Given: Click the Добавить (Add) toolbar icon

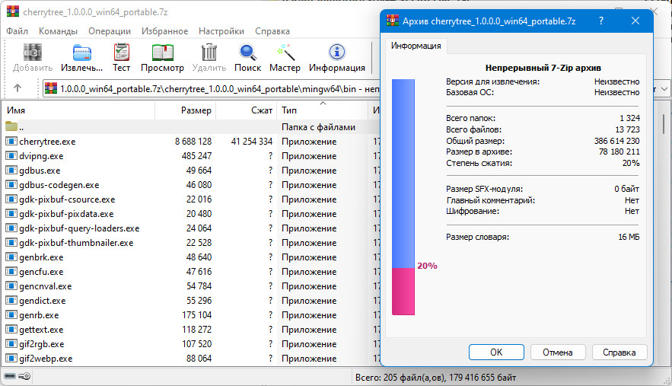Looking at the screenshot, I should [33, 53].
